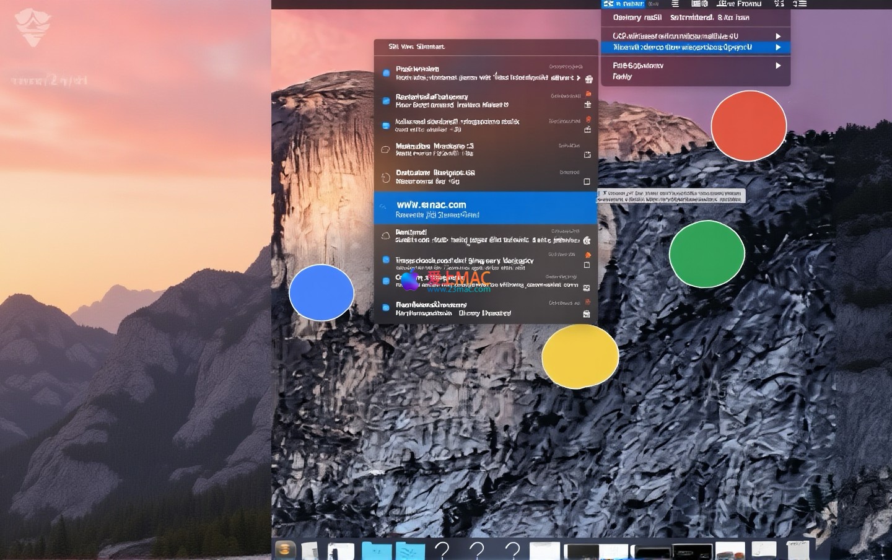This screenshot has height=560, width=892.
Task: Expand the third submenu arrow in dropdown menu
Action: click(x=779, y=65)
